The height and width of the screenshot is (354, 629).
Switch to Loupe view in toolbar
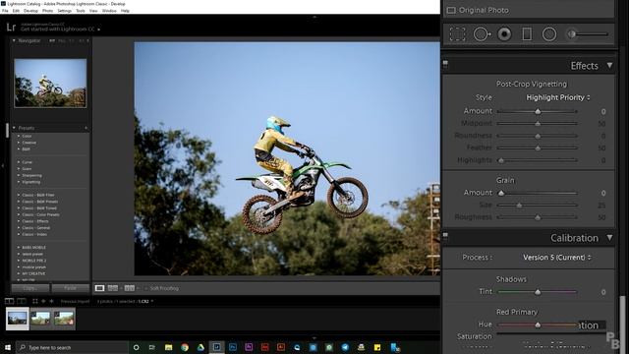(x=99, y=288)
